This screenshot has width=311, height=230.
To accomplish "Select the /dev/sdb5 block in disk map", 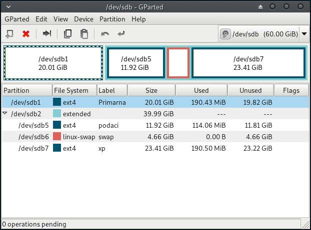I will click(136, 63).
